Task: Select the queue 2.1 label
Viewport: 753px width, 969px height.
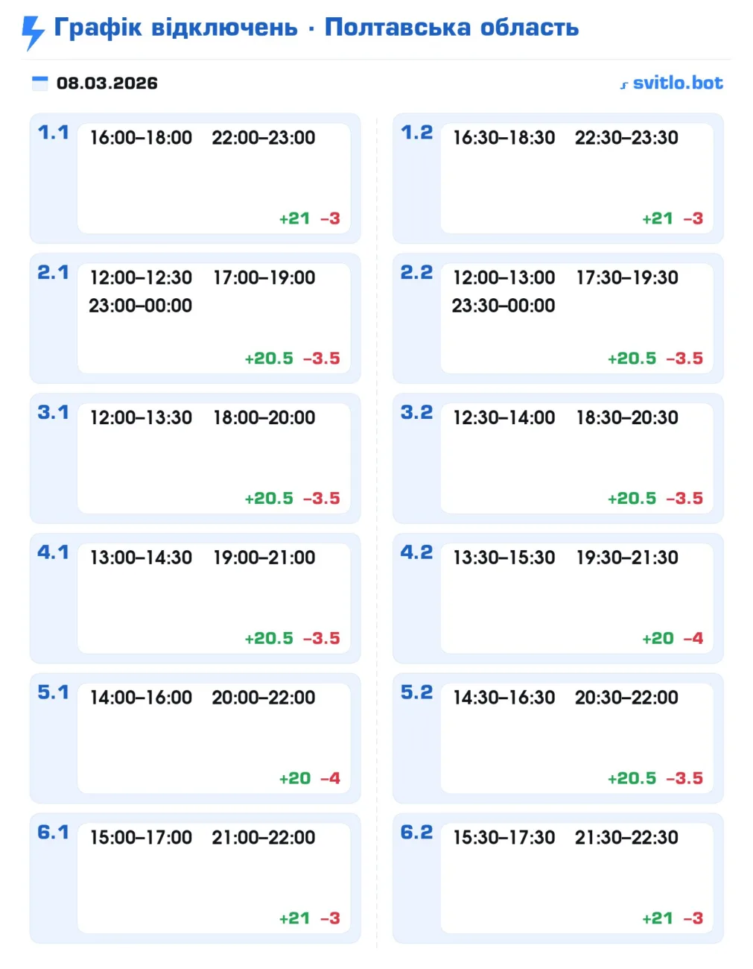Action: (53, 273)
